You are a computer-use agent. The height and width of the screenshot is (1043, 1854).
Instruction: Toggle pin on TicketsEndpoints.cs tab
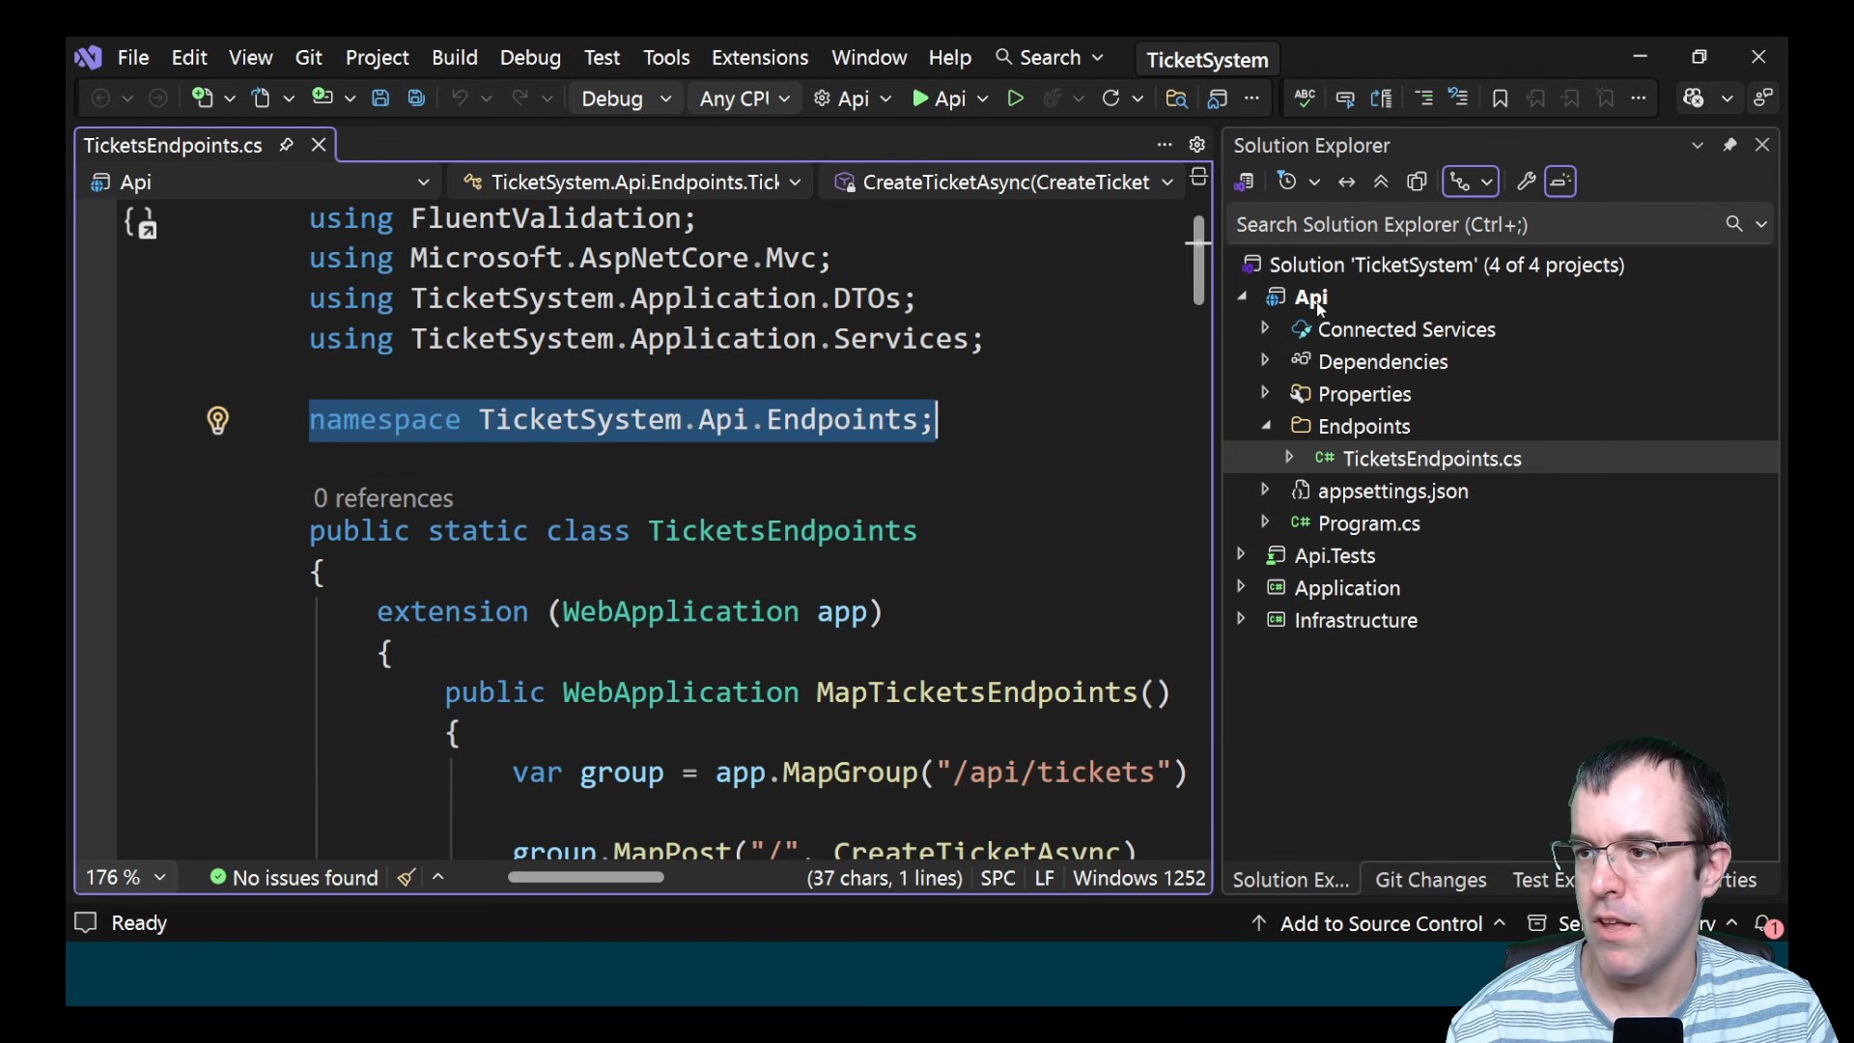point(286,145)
